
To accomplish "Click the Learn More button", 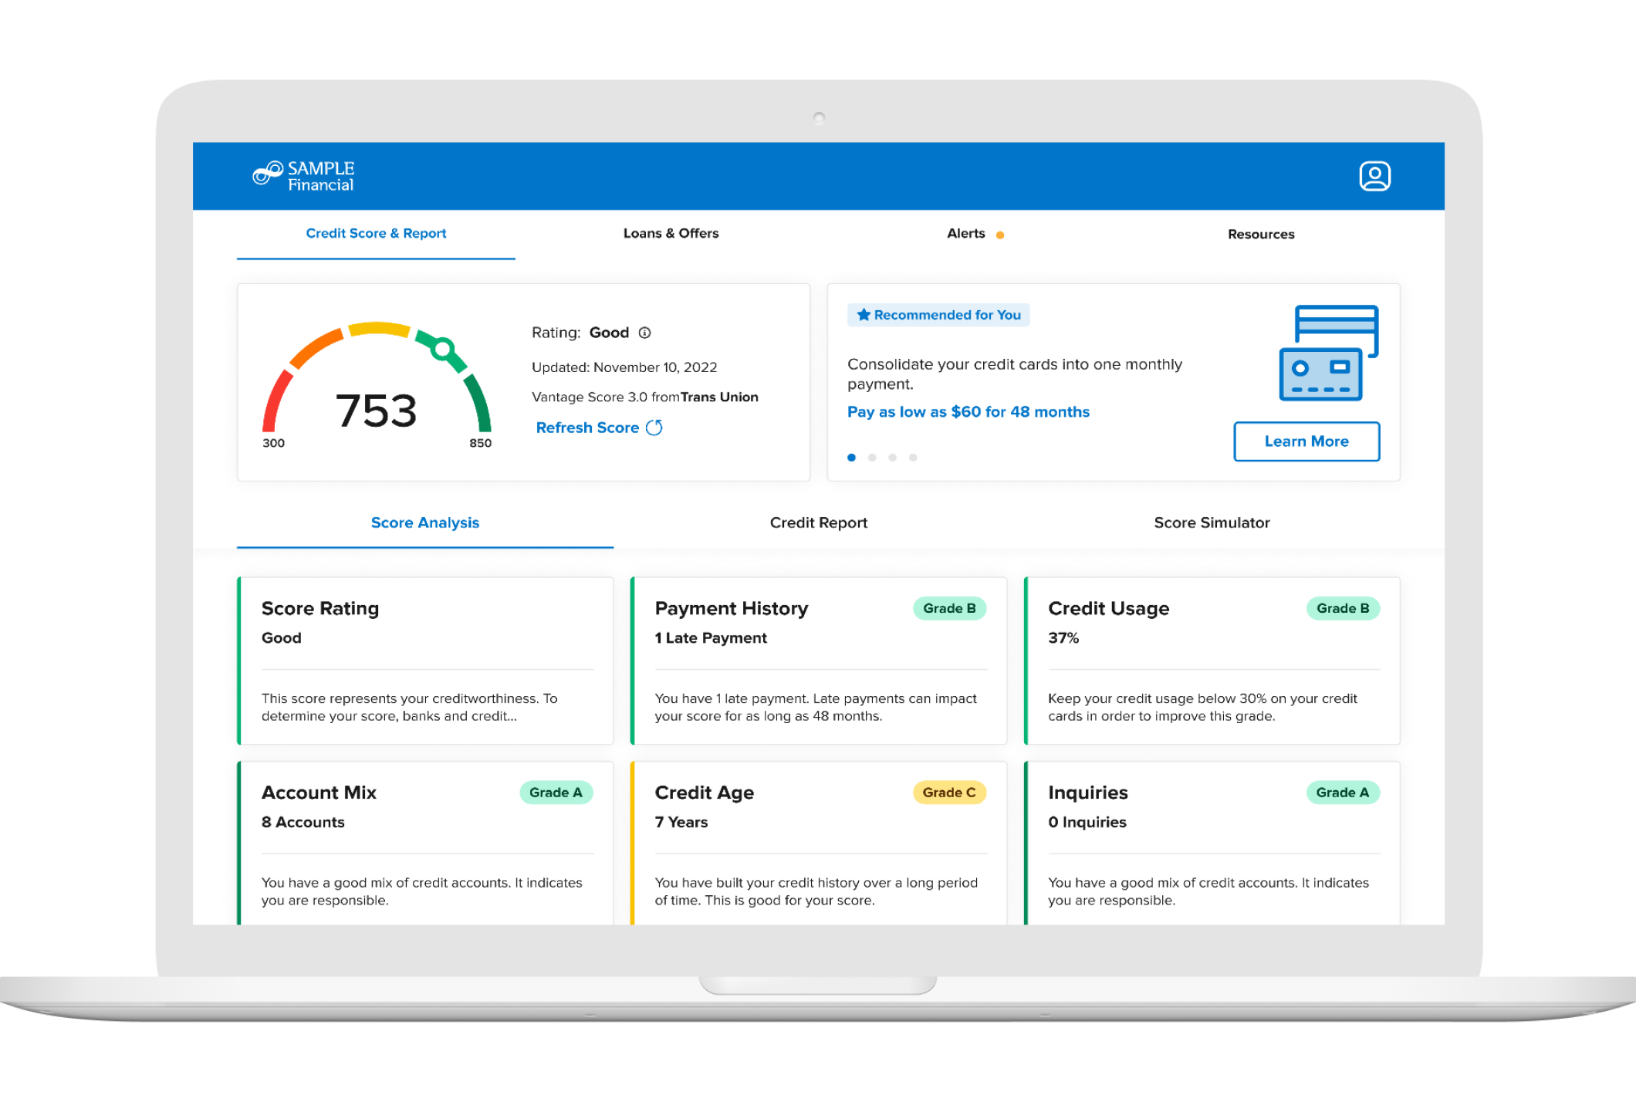I will 1306,441.
